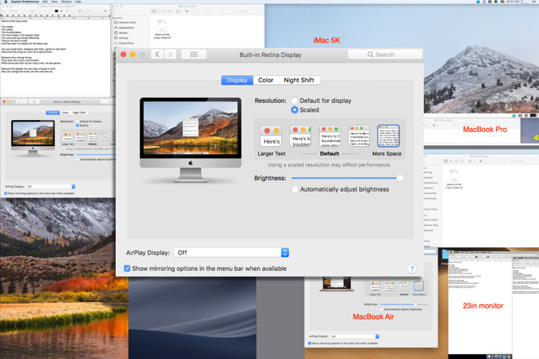The image size is (539, 359).
Task: Open the Apple menu in the menu bar
Action: pos(6,2)
